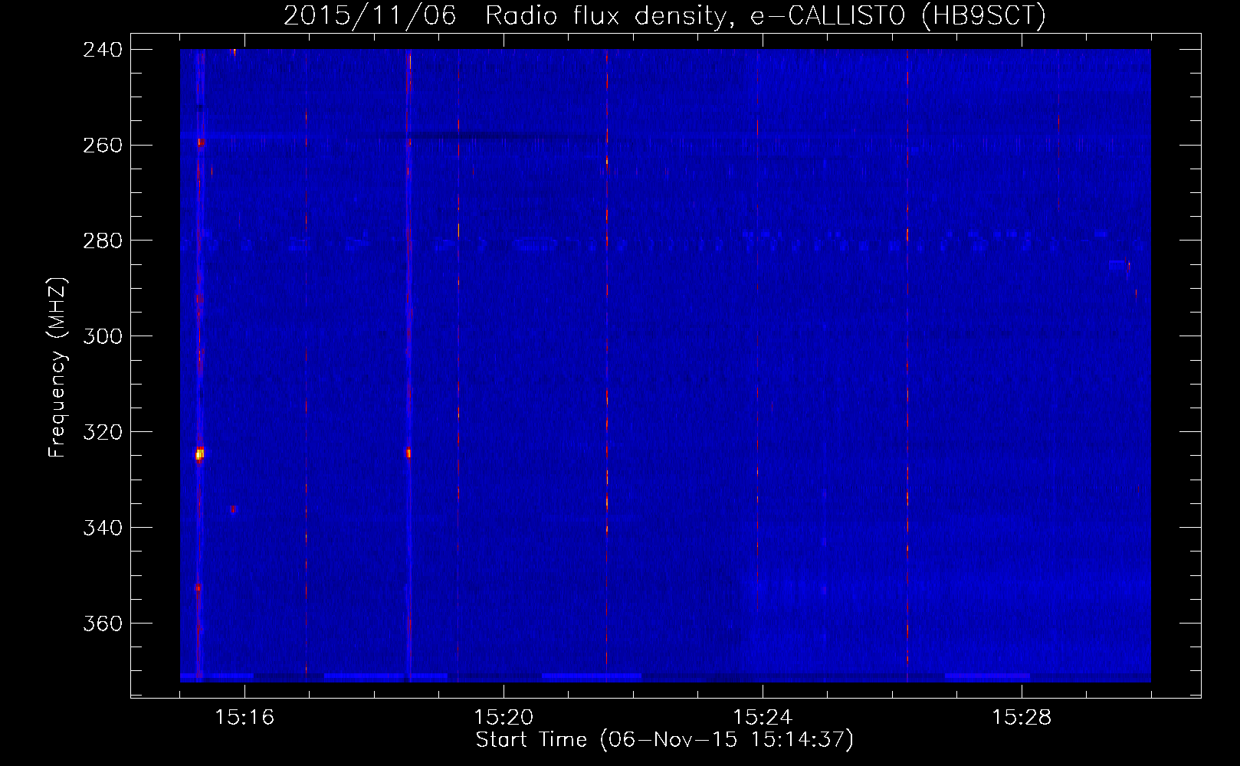Click the red spot near 337 MHz after 15:15
This screenshot has height=766, width=1240.
[x=233, y=509]
